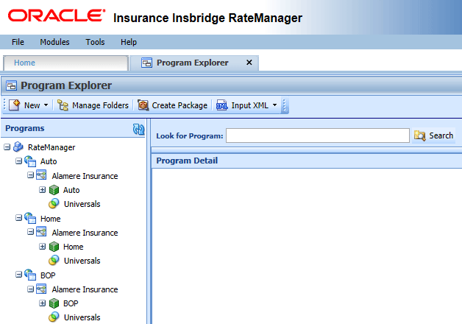The height and width of the screenshot is (324, 462).
Task: Click Alamere Insurance icon under Home
Action: point(41,232)
